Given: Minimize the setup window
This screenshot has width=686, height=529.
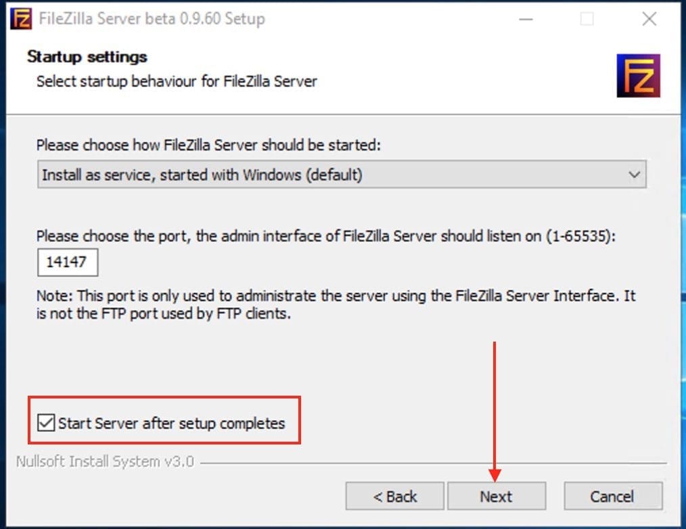Looking at the screenshot, I should 526,19.
